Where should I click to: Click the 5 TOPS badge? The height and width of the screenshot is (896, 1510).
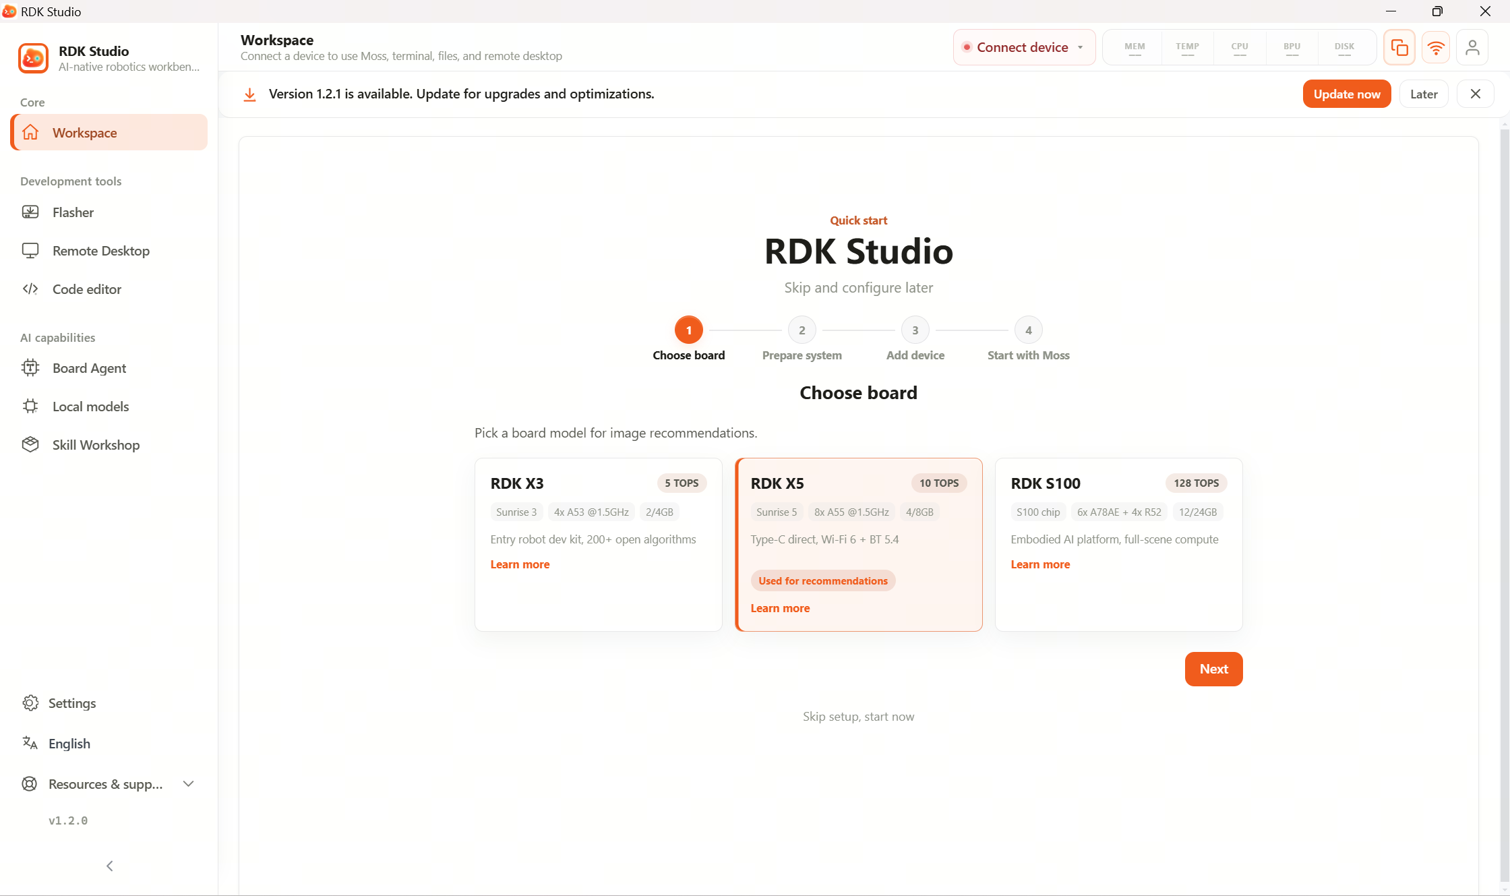click(682, 483)
